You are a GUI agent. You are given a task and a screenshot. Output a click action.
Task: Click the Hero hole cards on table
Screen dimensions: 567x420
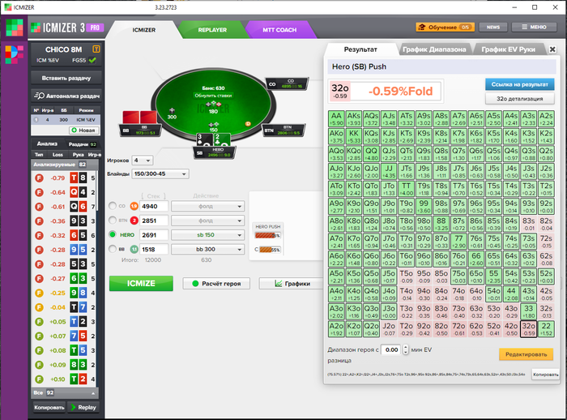pos(213,139)
